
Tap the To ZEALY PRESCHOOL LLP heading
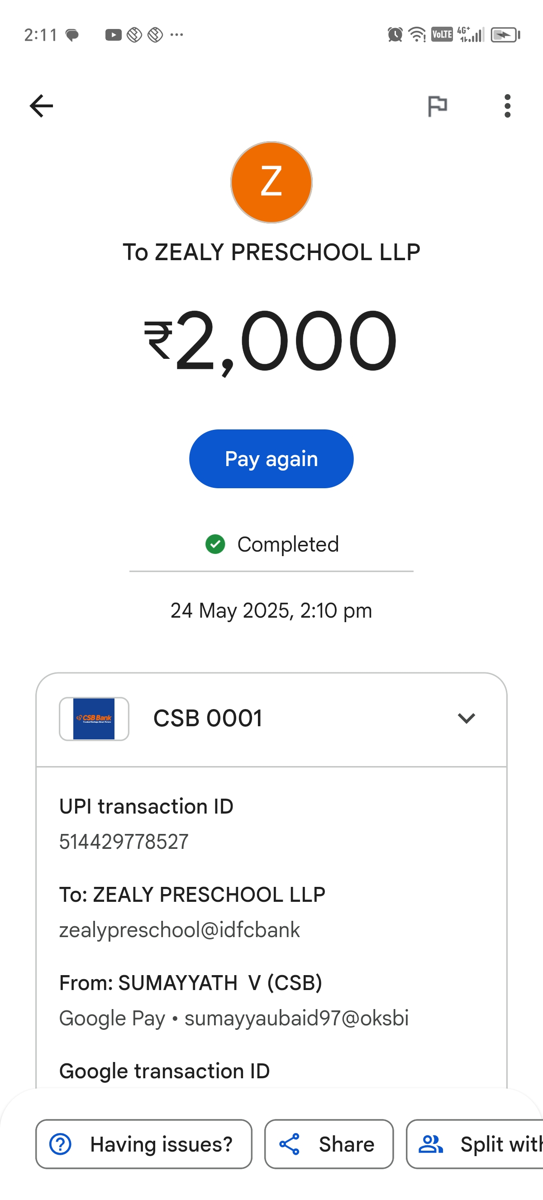(271, 252)
